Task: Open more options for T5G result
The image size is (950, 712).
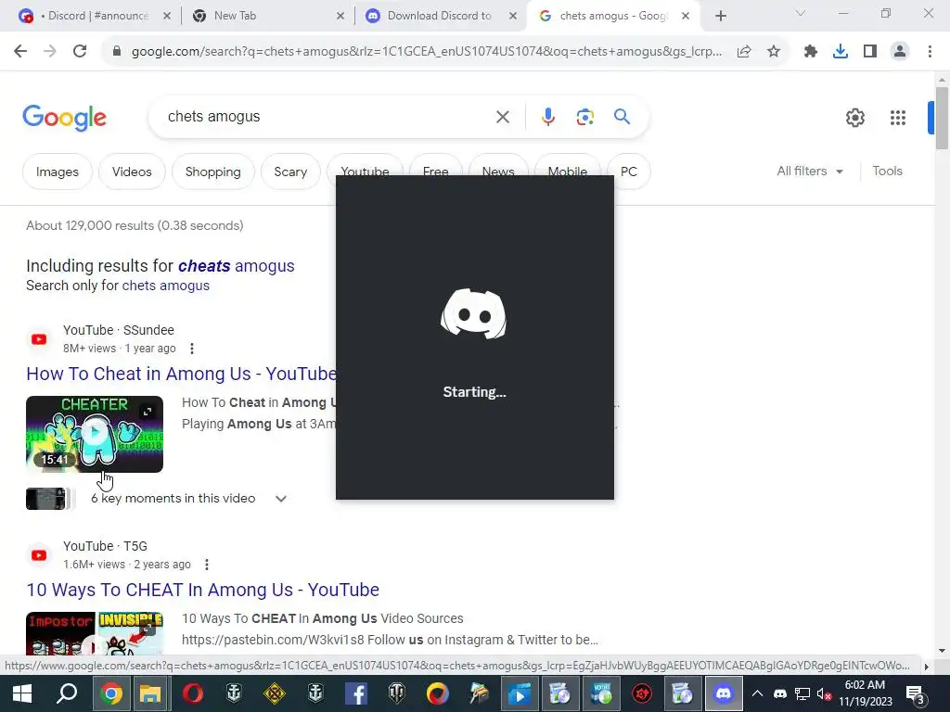Action: point(207,565)
